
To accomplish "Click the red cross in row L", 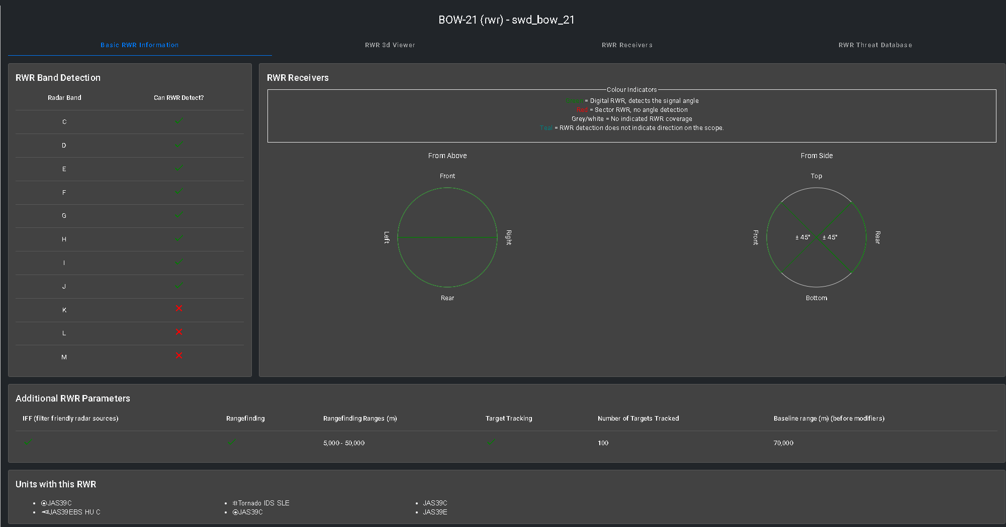I will pyautogui.click(x=179, y=332).
